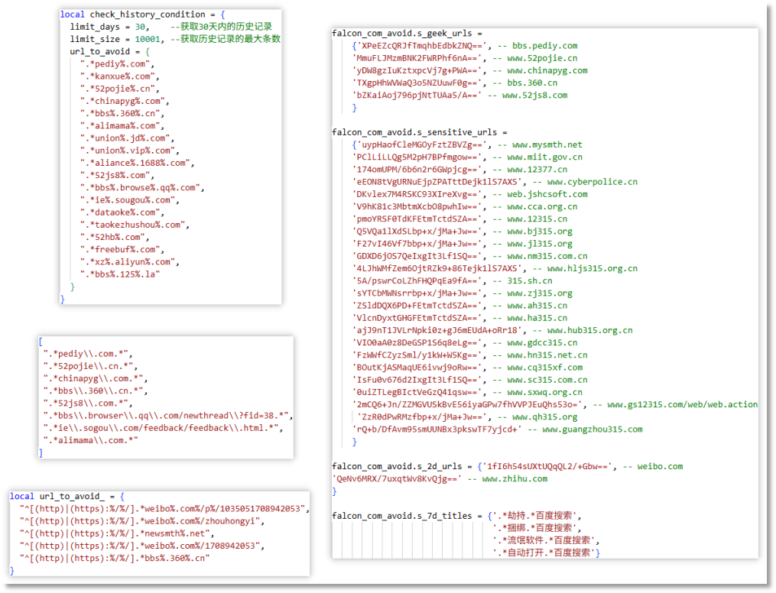This screenshot has height=593, width=776.
Task: Click the www.miit.gov.cn comment
Action: click(x=544, y=157)
